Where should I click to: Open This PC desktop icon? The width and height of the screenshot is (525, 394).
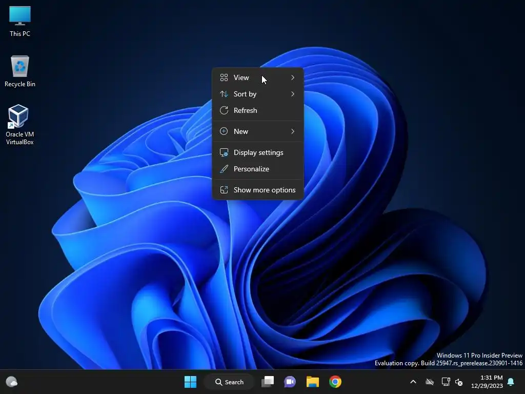click(20, 21)
